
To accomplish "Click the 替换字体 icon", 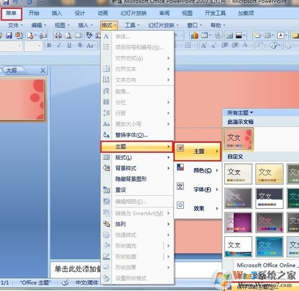I will click(106, 135).
